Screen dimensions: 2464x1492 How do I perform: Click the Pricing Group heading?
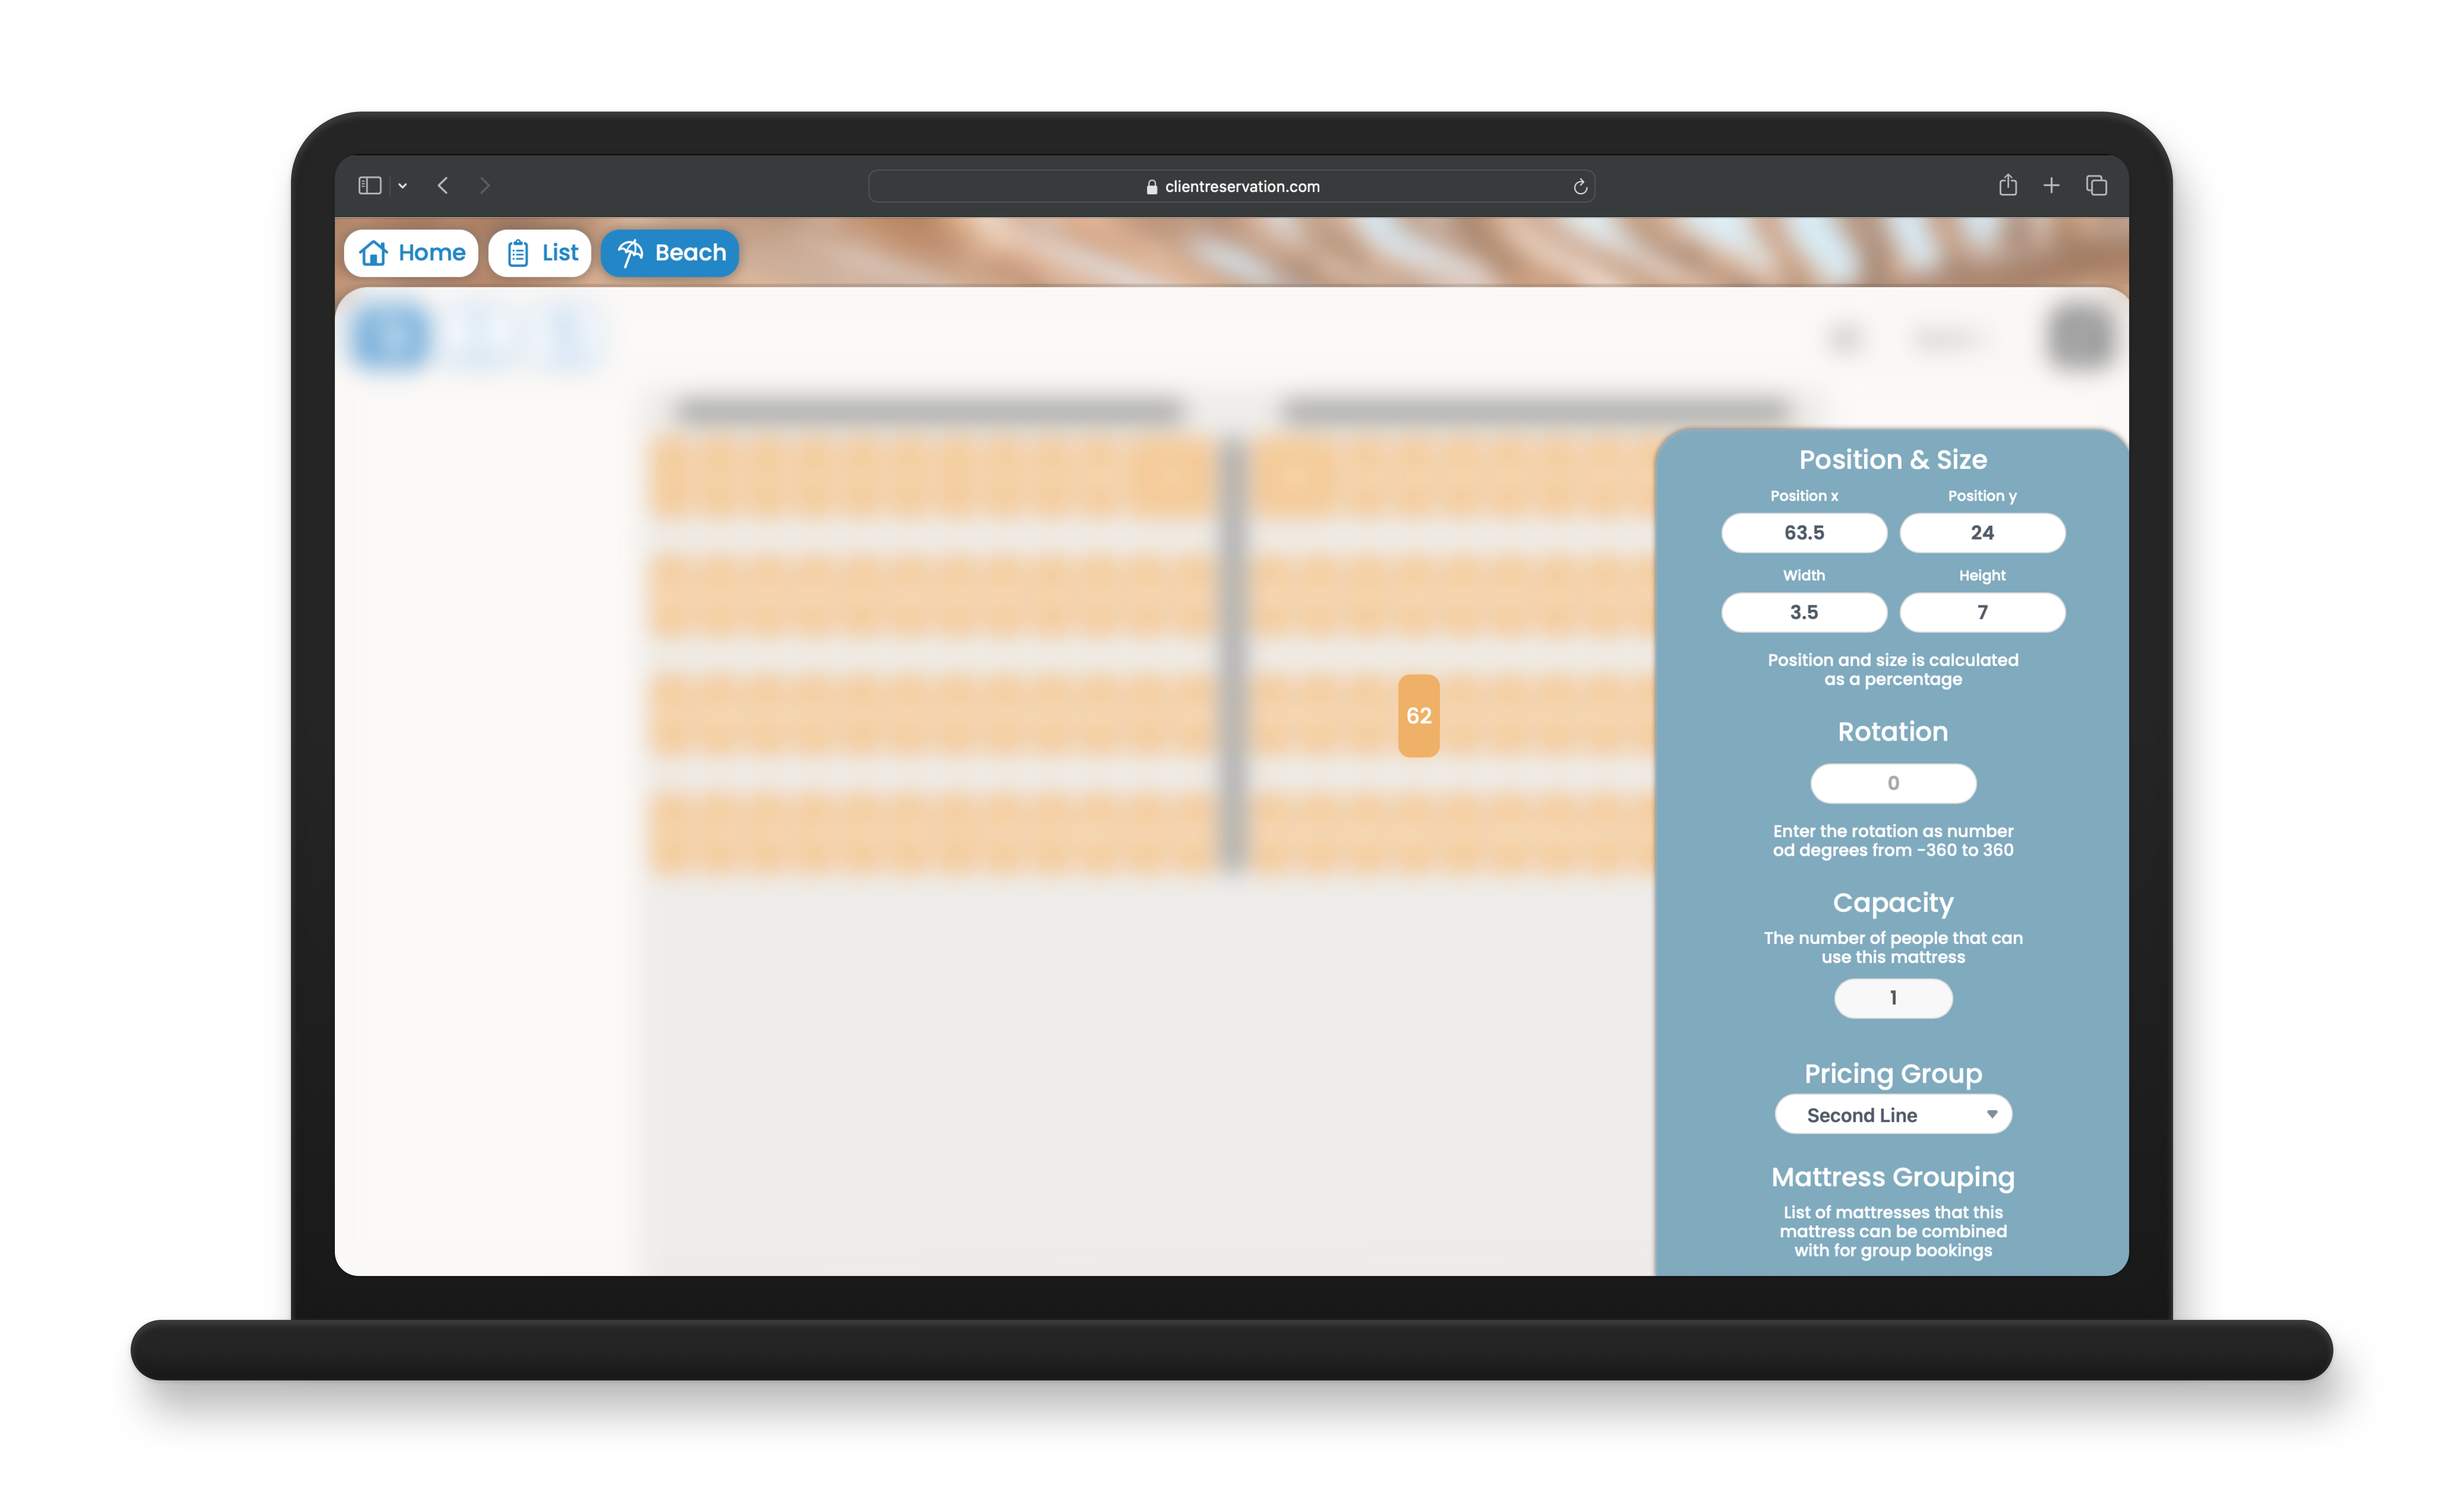(1893, 1073)
